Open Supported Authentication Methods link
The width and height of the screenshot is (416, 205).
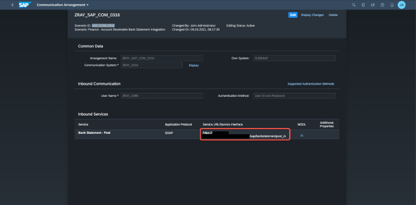(x=311, y=84)
